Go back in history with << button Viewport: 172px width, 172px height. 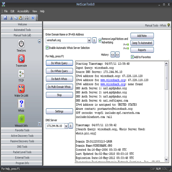[x=113, y=54]
